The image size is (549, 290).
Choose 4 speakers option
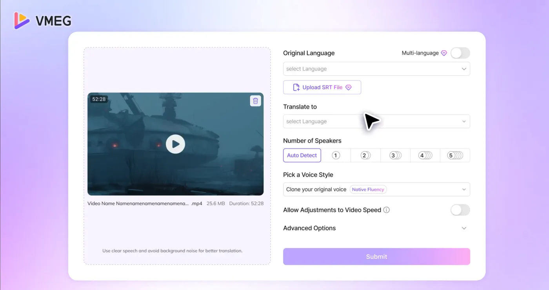pyautogui.click(x=425, y=155)
